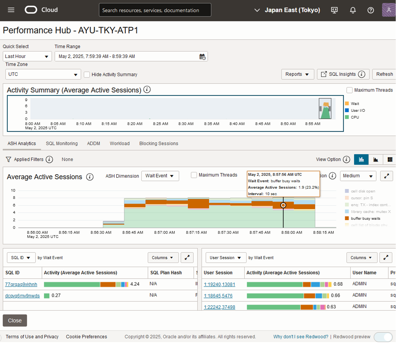Viewport: 396px width, 344px height.
Task: Switch to the SQL Monitoring tab
Action: click(x=61, y=143)
